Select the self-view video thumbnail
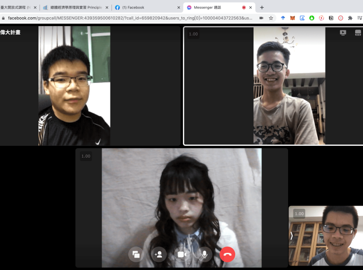The image size is (363, 270). tap(326, 236)
